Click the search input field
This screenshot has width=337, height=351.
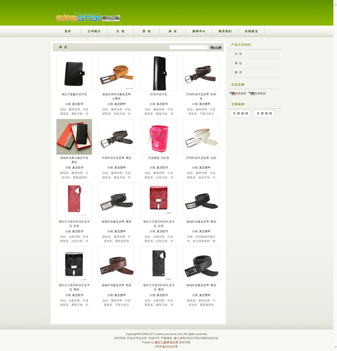188,47
